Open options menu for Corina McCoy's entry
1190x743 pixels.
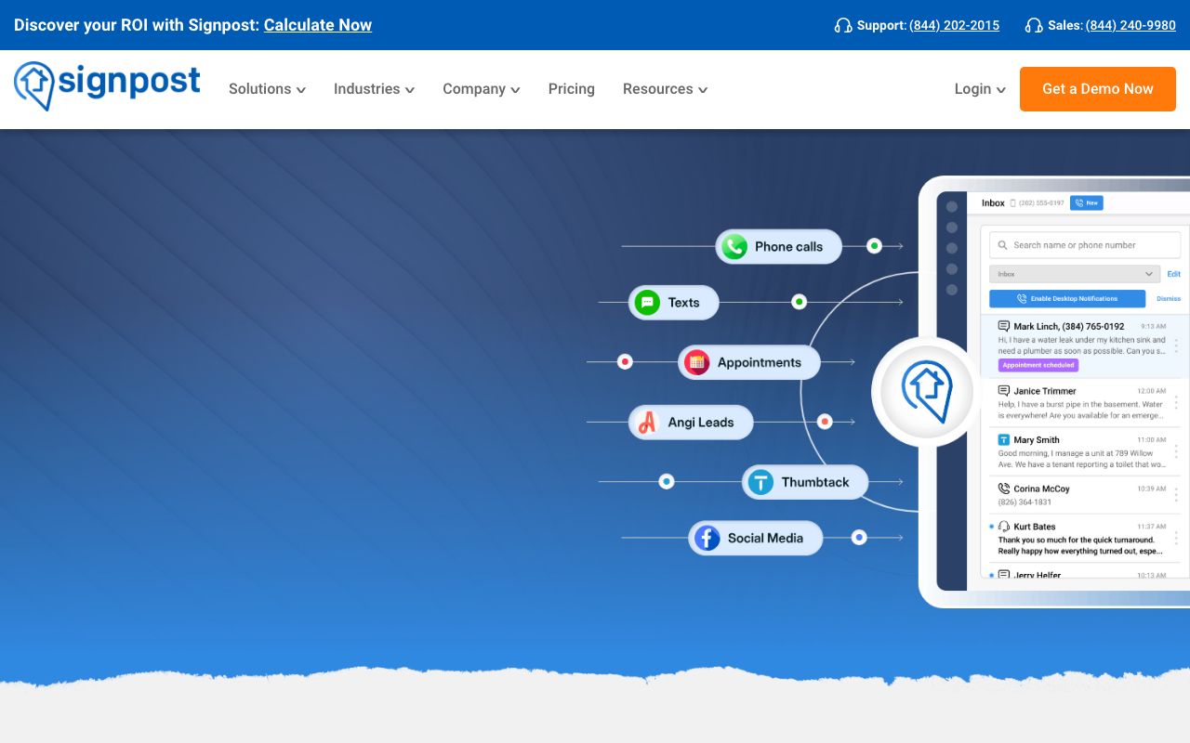point(1176,494)
